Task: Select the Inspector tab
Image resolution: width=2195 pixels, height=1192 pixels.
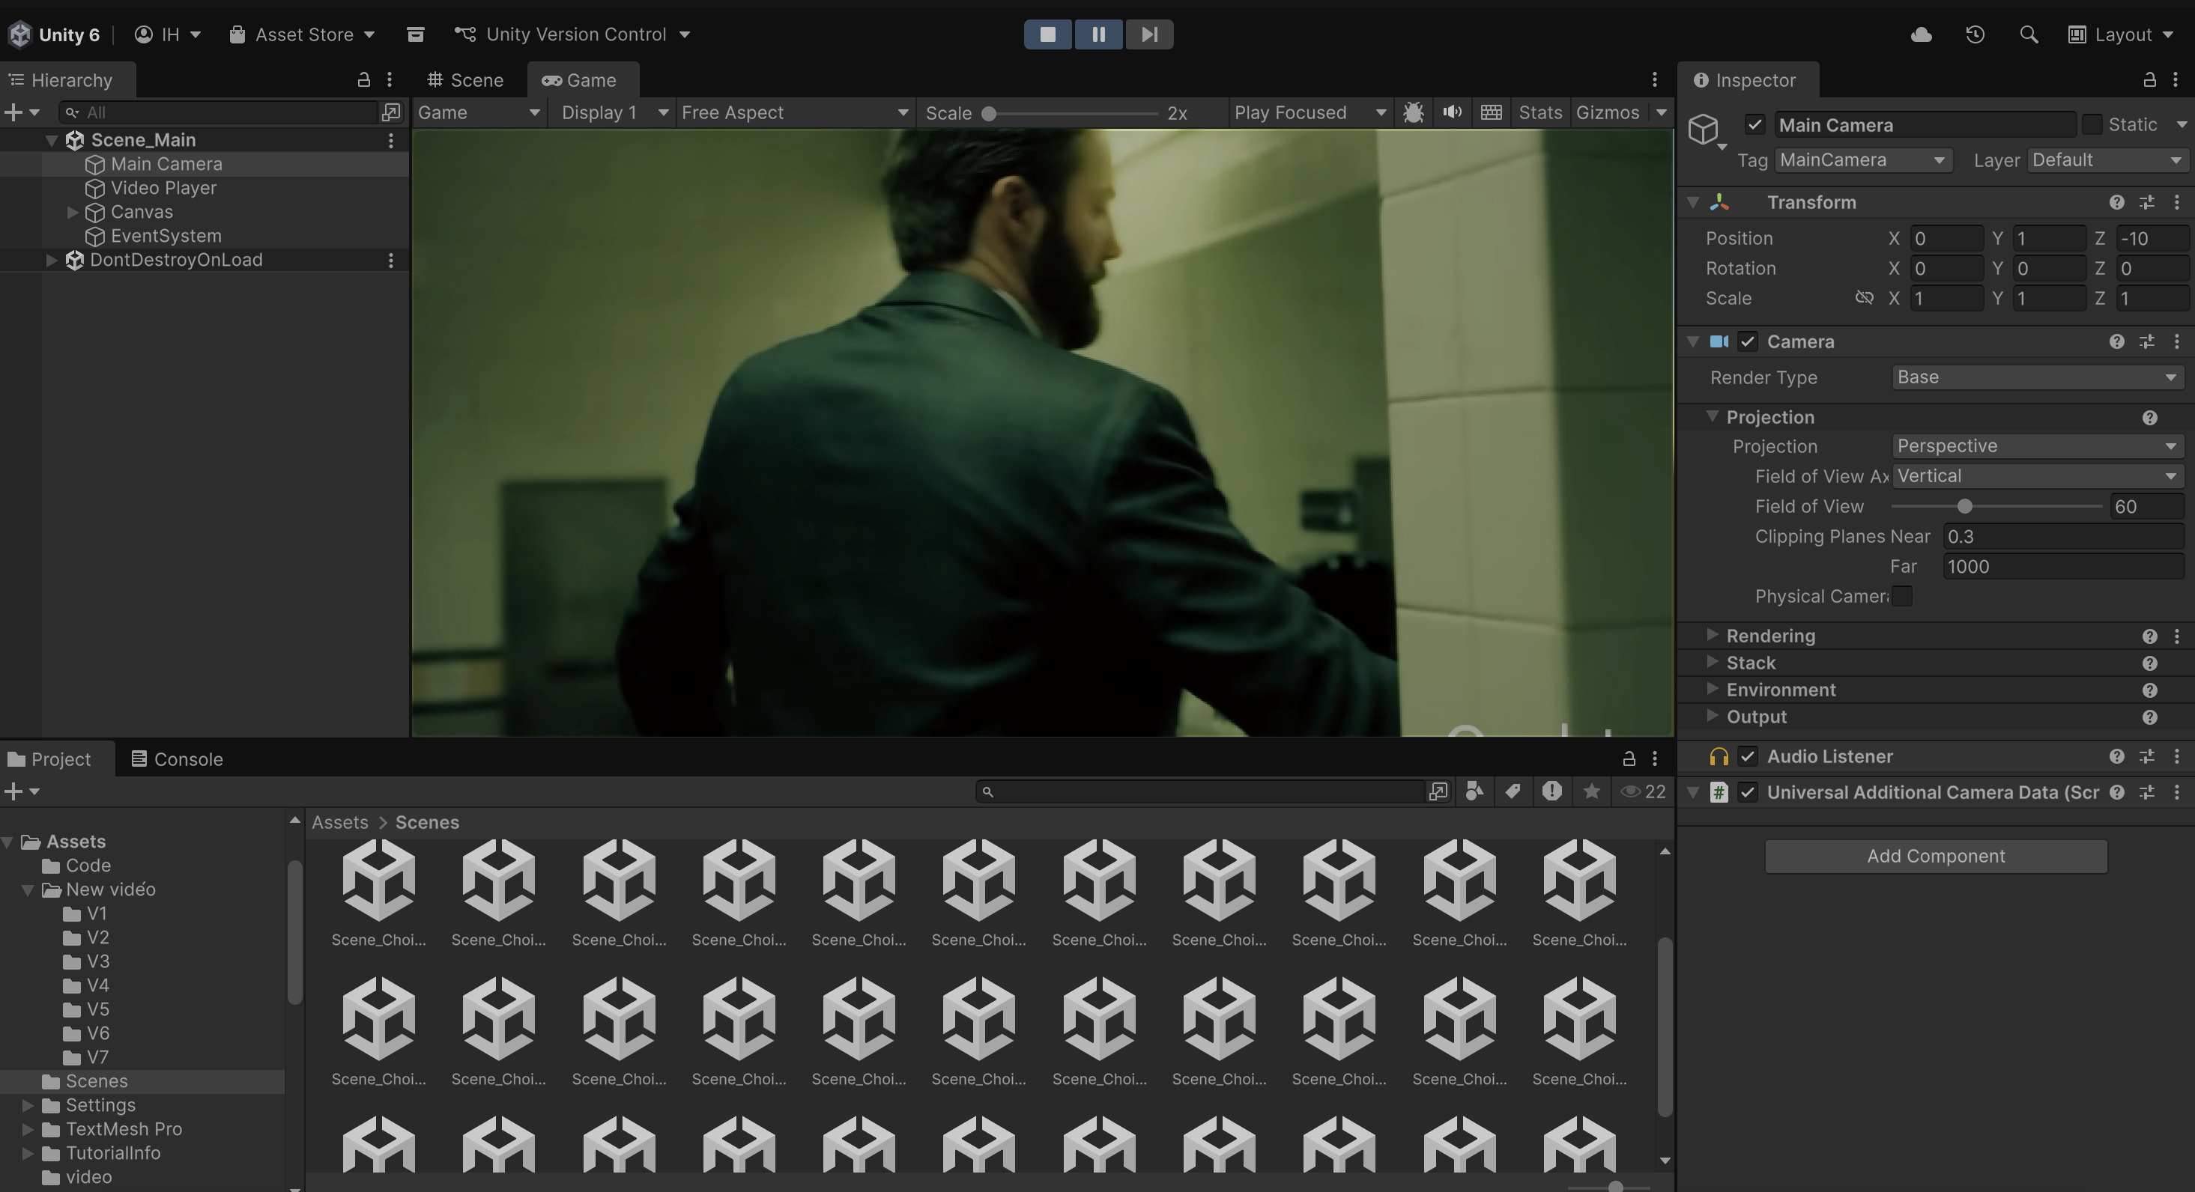Action: (x=1747, y=80)
